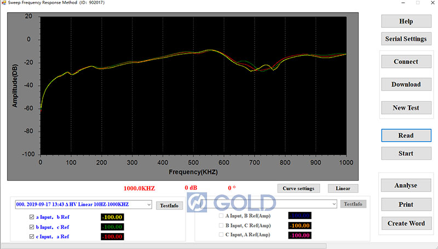Toggle the 'b Input, c Ref' checkbox
Image resolution: width=438 pixels, height=249 pixels.
tap(32, 227)
